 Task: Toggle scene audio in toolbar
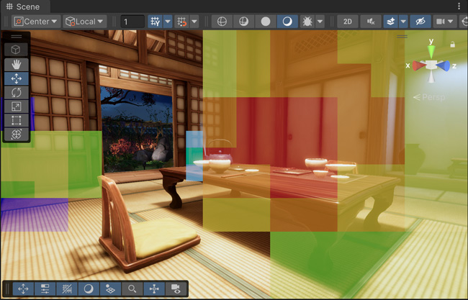pyautogui.click(x=369, y=22)
